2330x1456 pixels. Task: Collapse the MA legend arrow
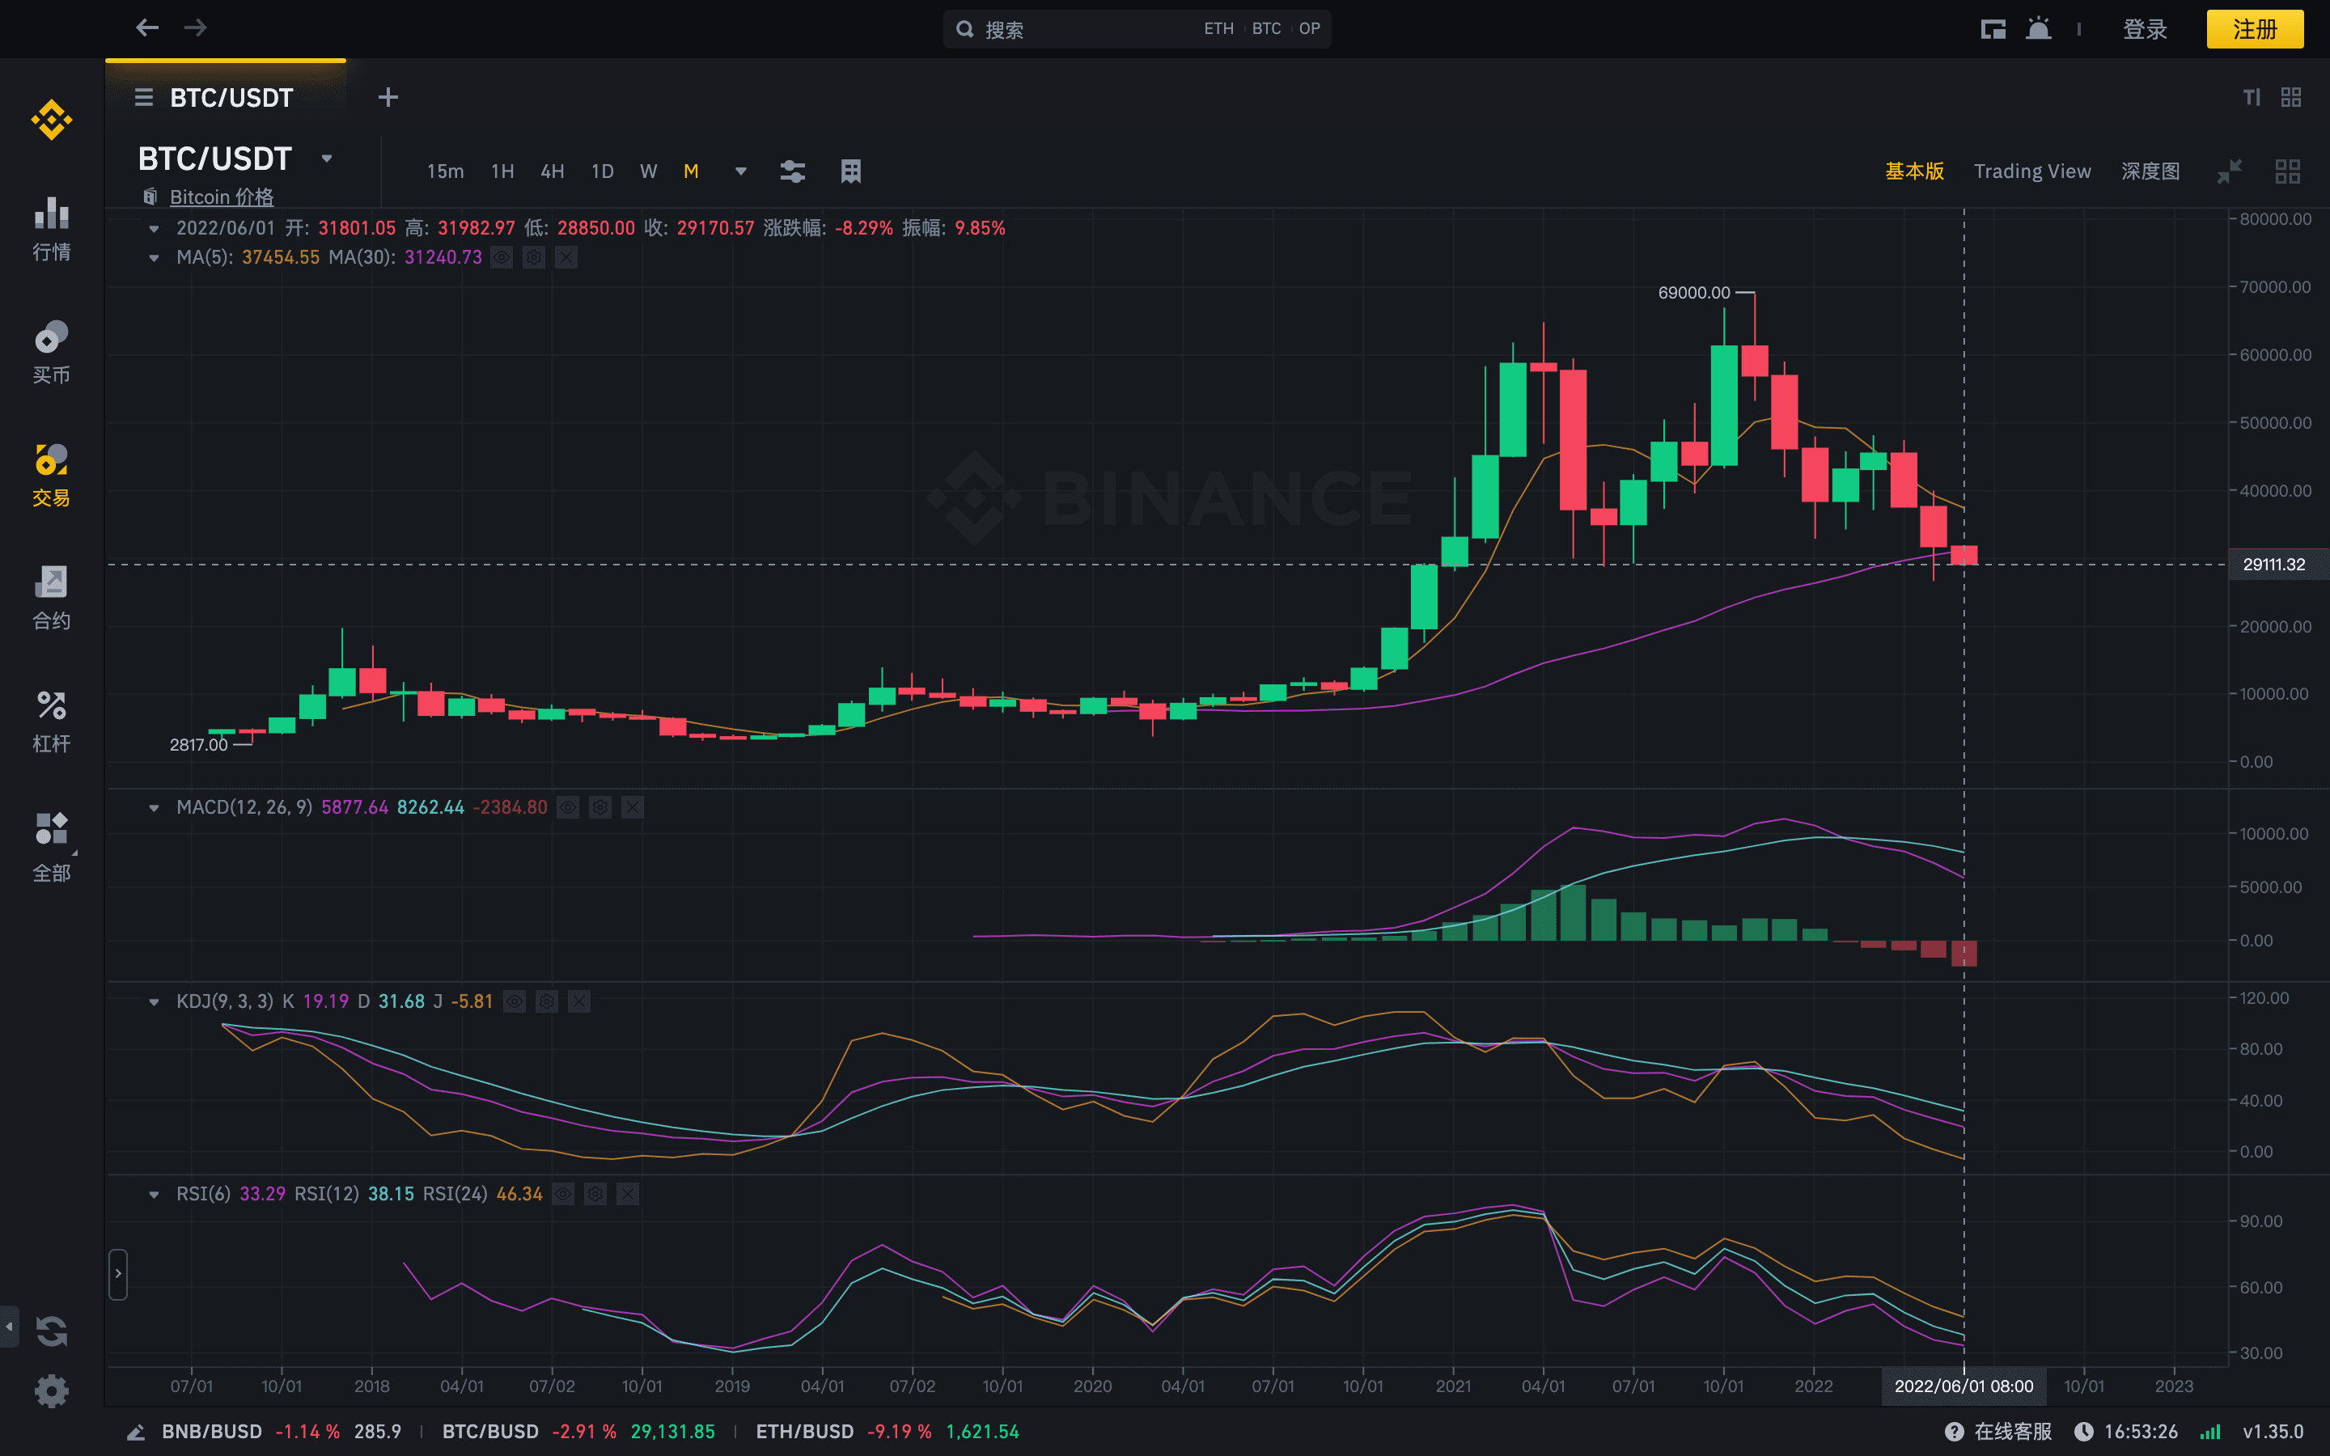(153, 258)
